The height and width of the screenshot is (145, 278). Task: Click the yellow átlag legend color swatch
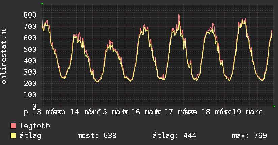[x=13, y=136]
